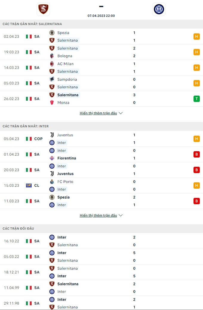Click the red B badge for the Fiorentina loss

point(196,154)
